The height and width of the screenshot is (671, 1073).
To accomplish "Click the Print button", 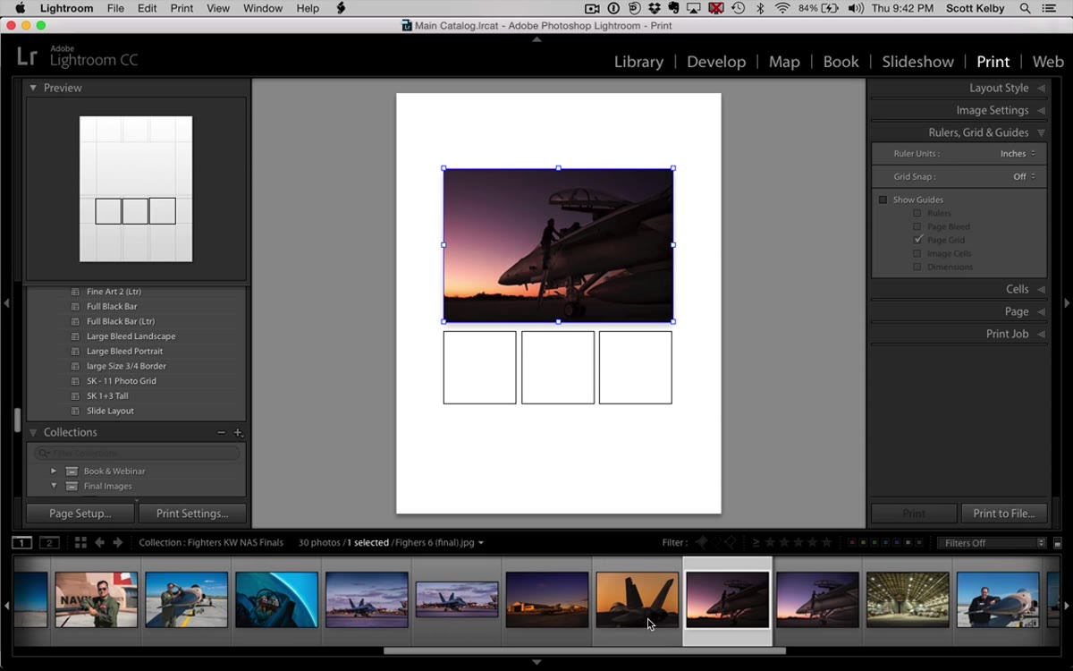I will coord(914,514).
